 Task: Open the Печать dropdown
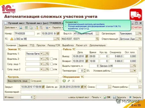tap(96, 97)
